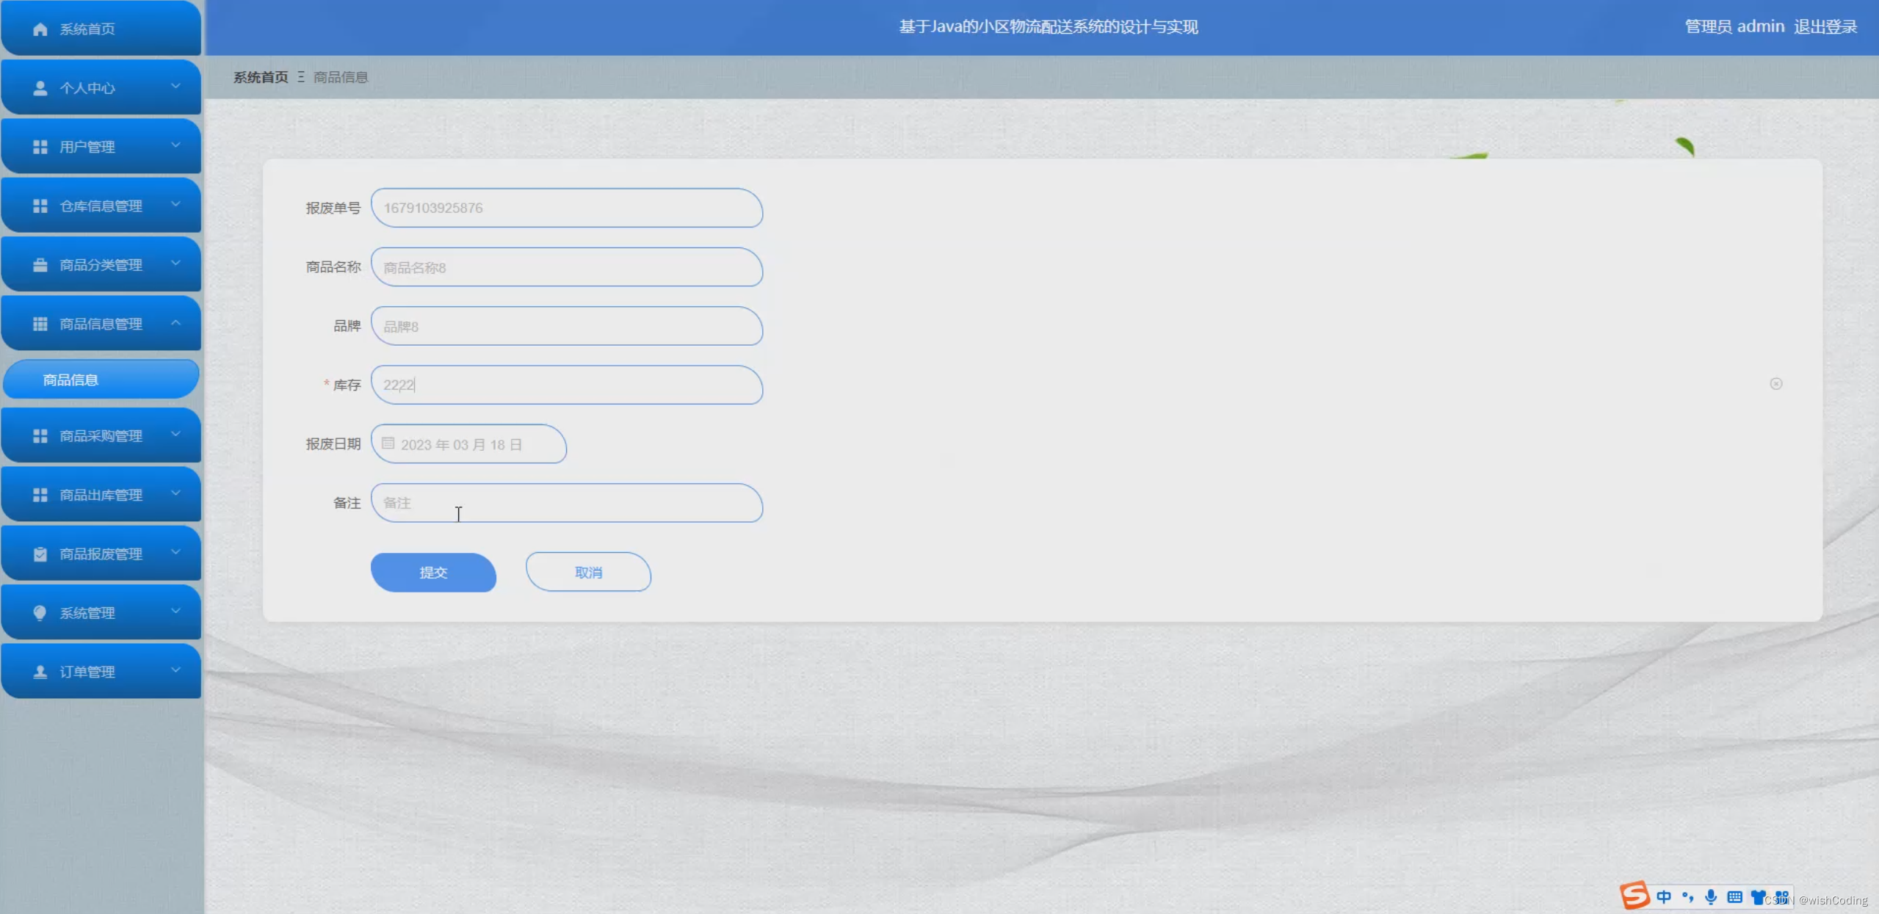Click the clipboard icon beside 商品报废管理
The image size is (1879, 914).
coord(40,554)
